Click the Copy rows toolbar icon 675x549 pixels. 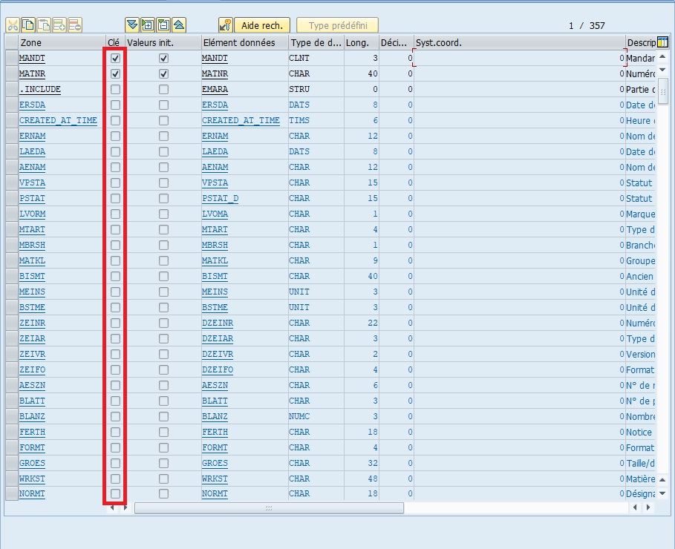[28, 25]
